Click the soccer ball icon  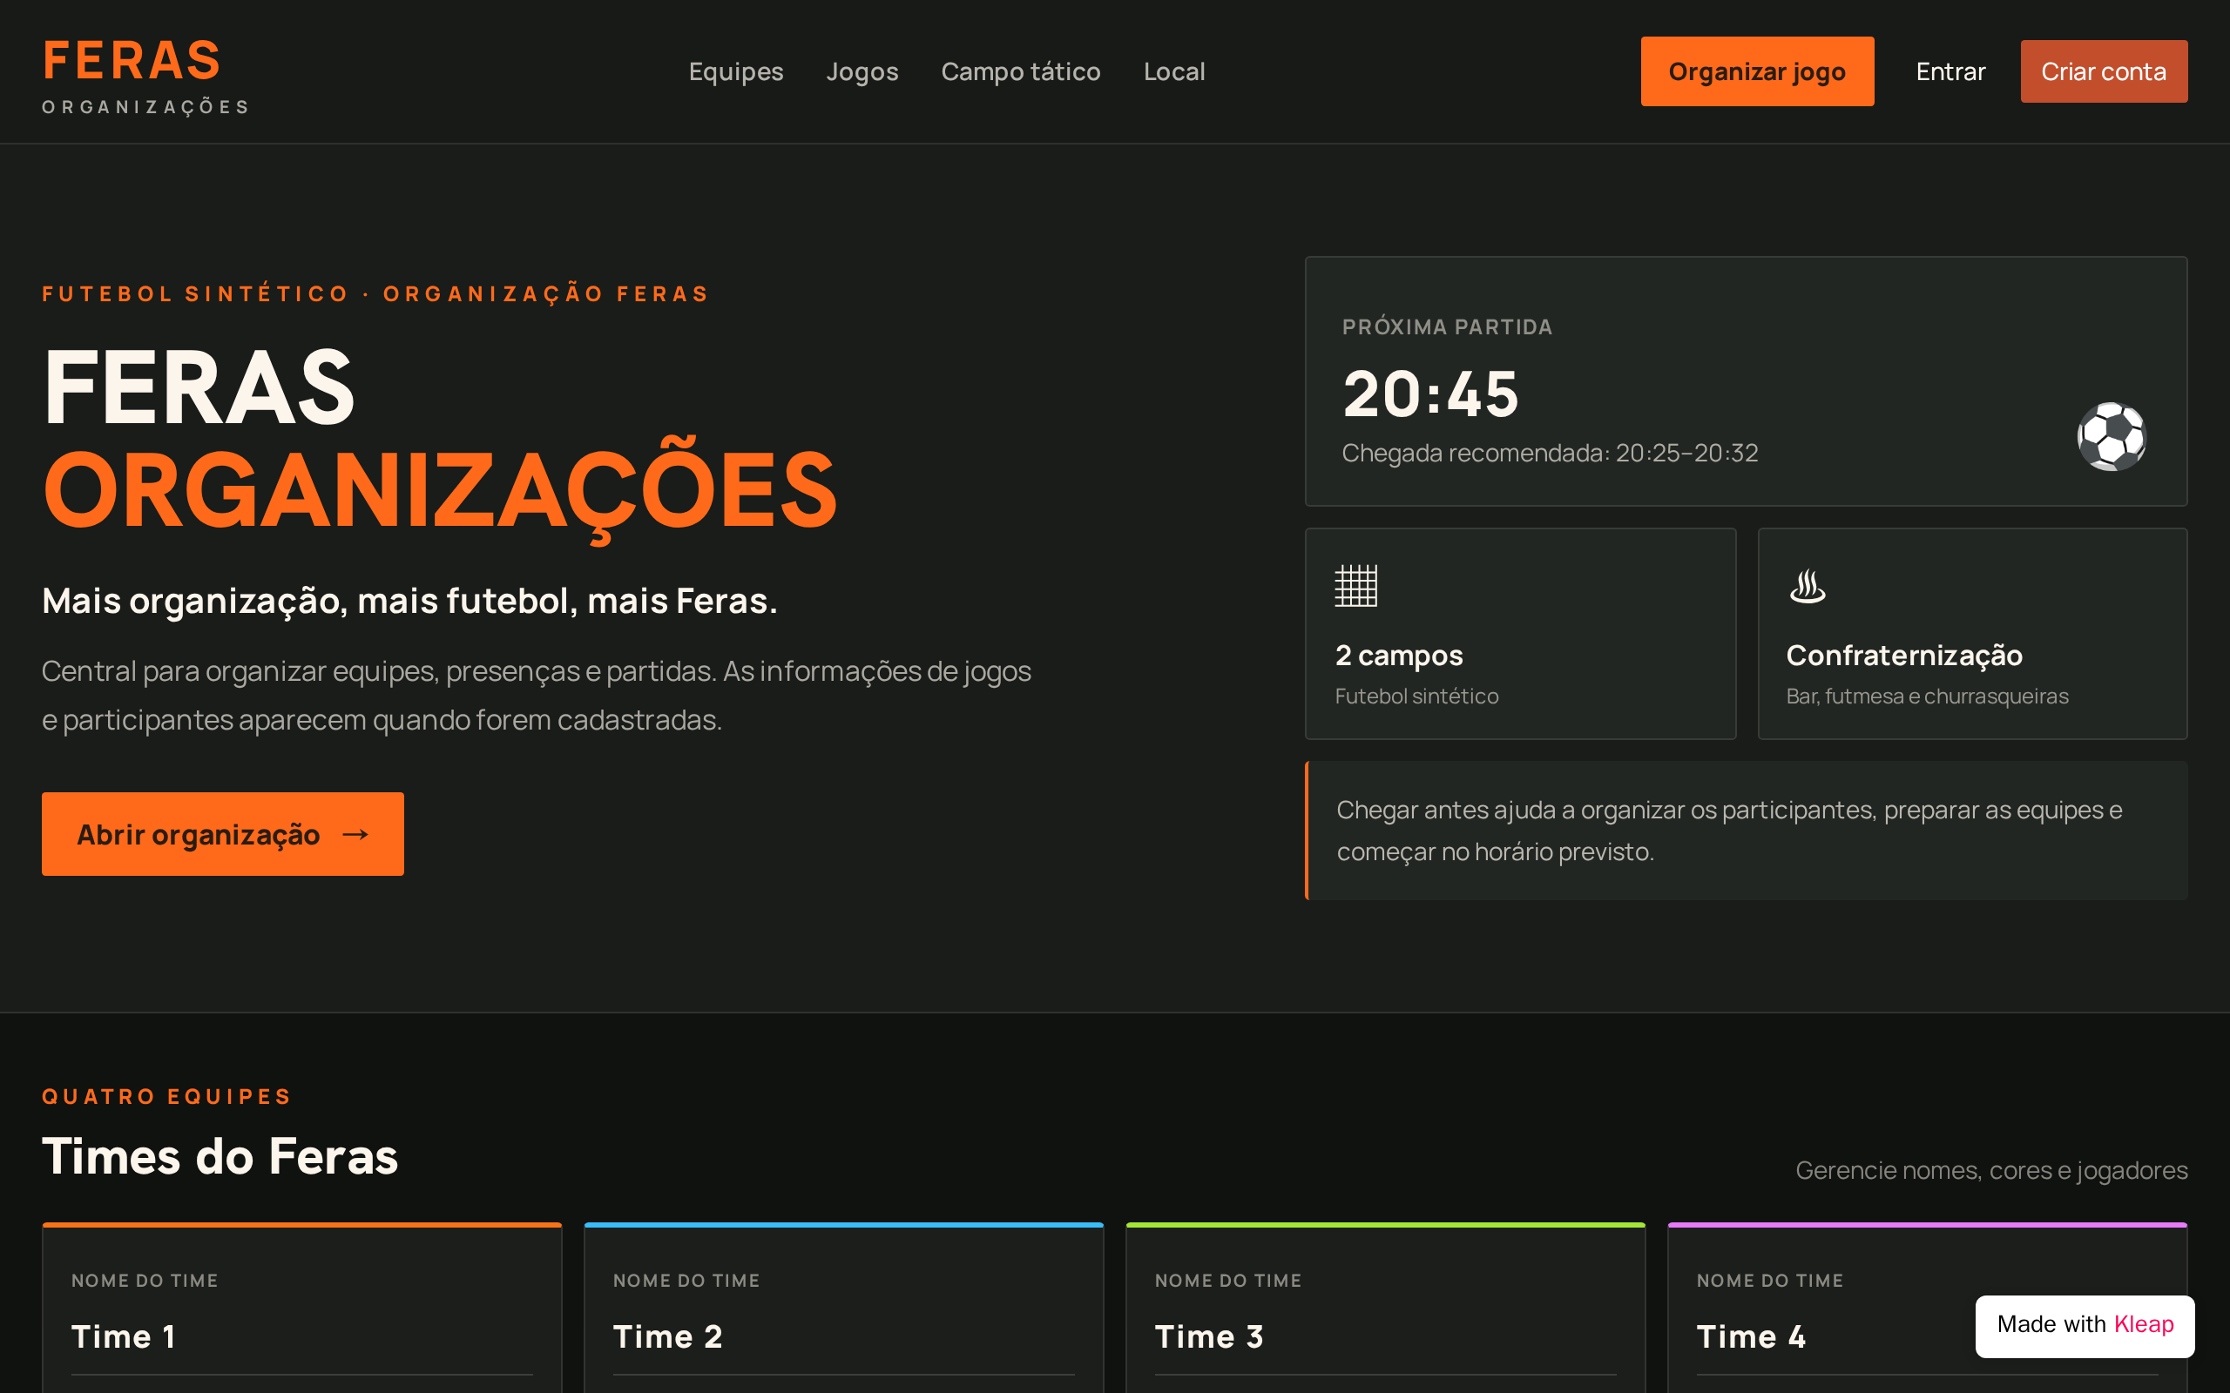tap(2112, 437)
